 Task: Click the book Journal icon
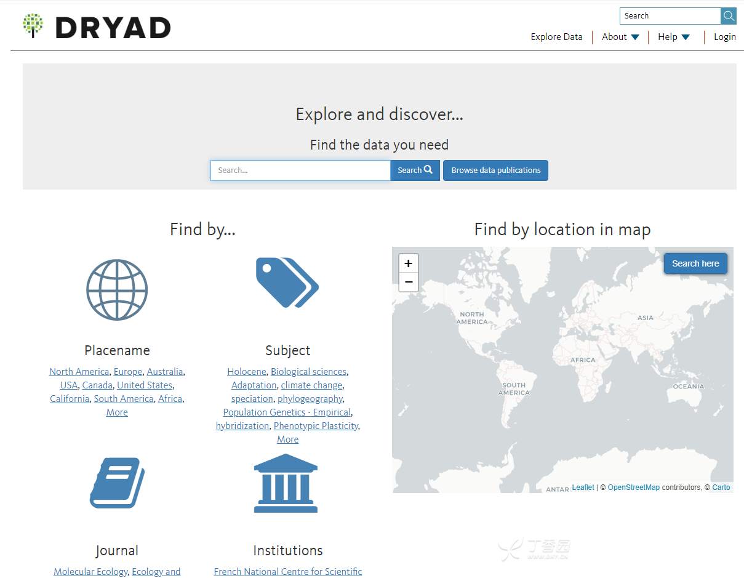pos(117,483)
